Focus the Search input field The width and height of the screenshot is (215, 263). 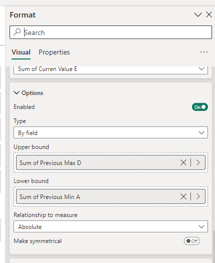click(x=111, y=32)
